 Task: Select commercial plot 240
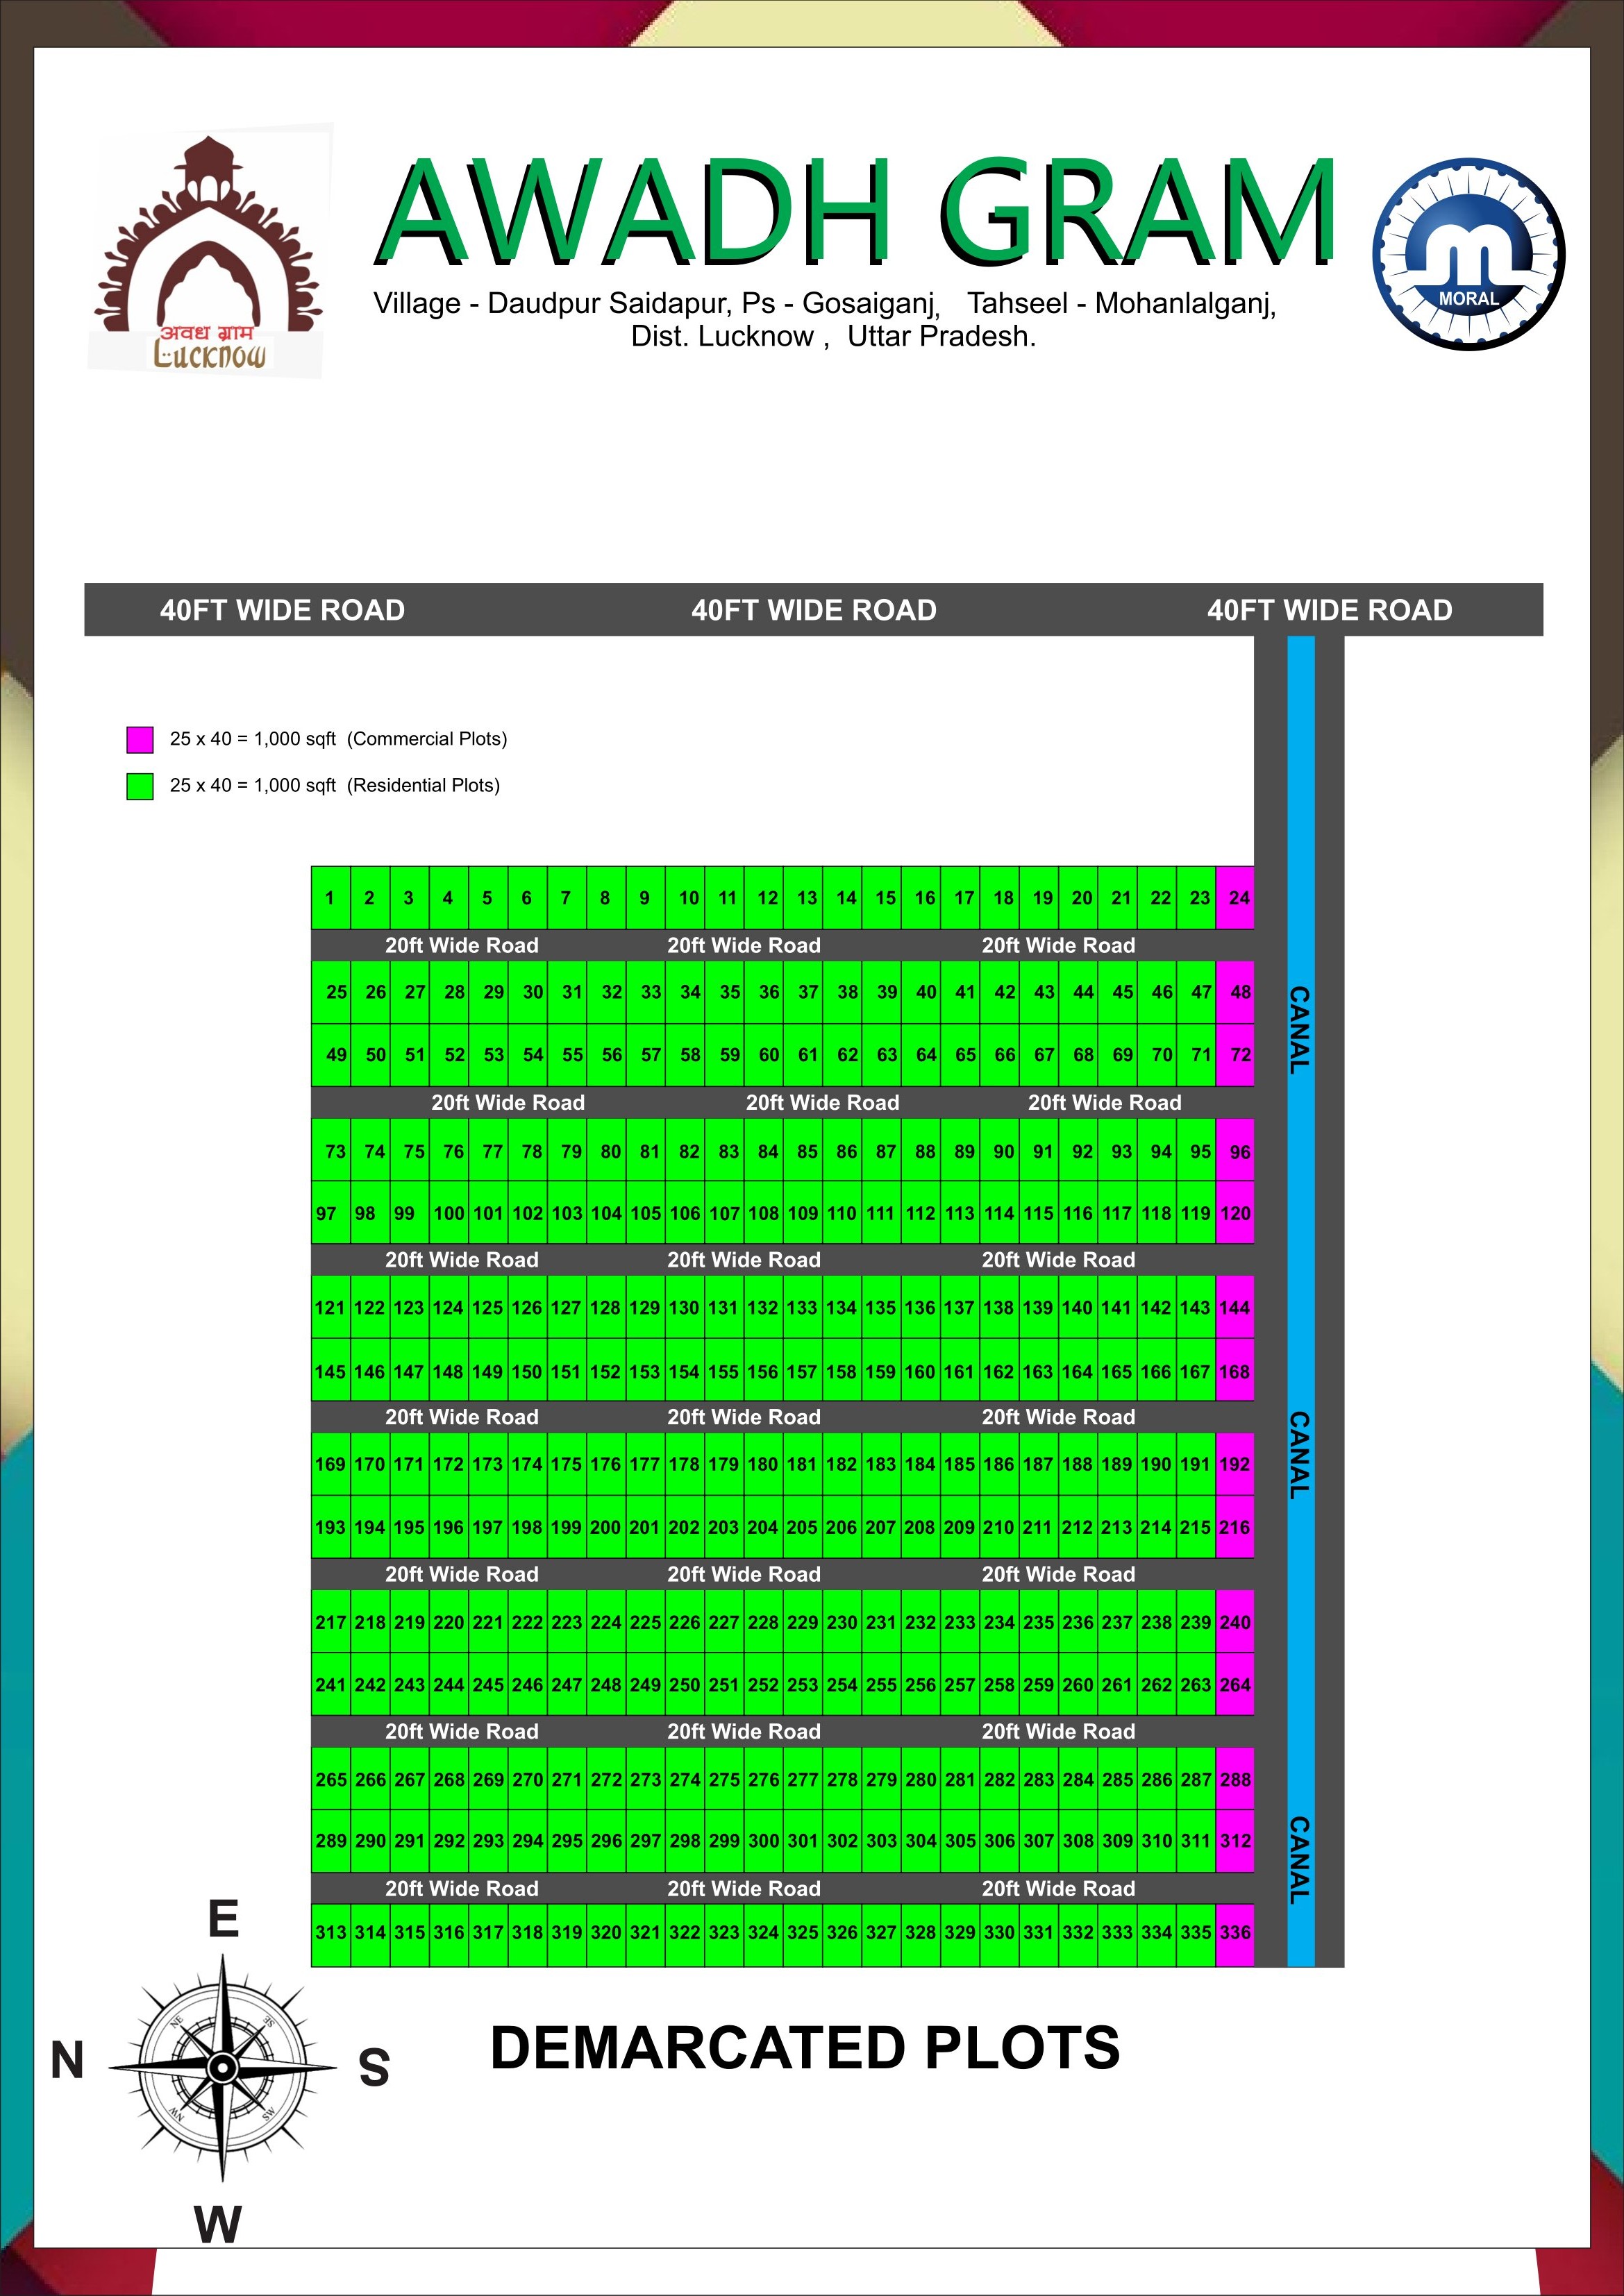pos(1234,1622)
